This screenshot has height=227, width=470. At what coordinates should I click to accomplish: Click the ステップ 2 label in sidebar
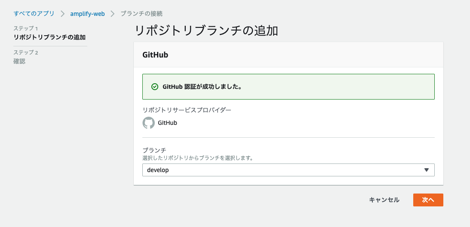pos(26,52)
